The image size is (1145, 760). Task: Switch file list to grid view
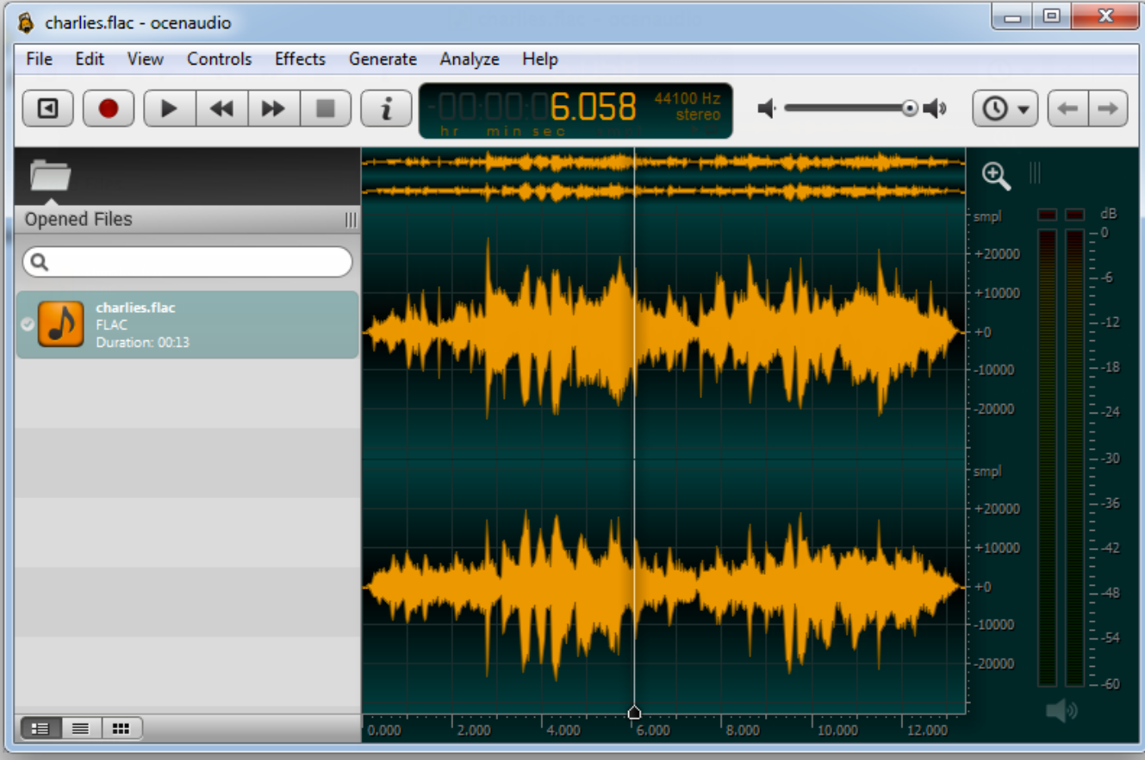(x=121, y=728)
